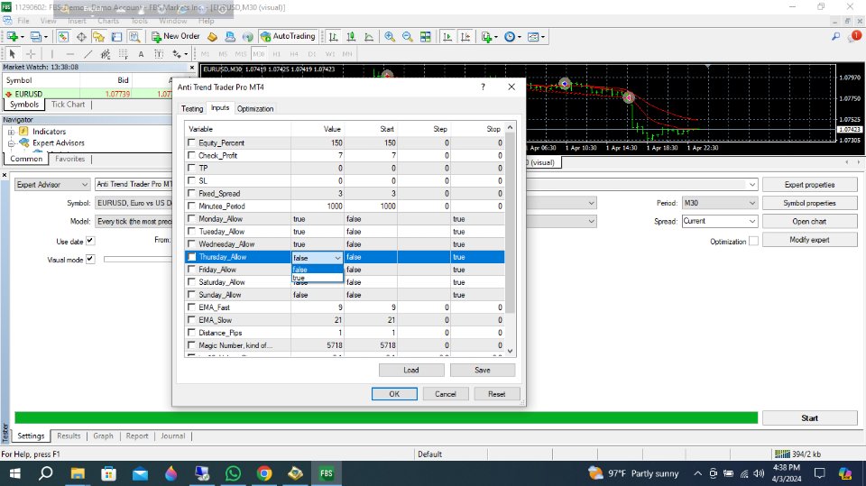Viewport: 866px width, 486px height.
Task: Select the cursor arrow tool
Action: 12,53
